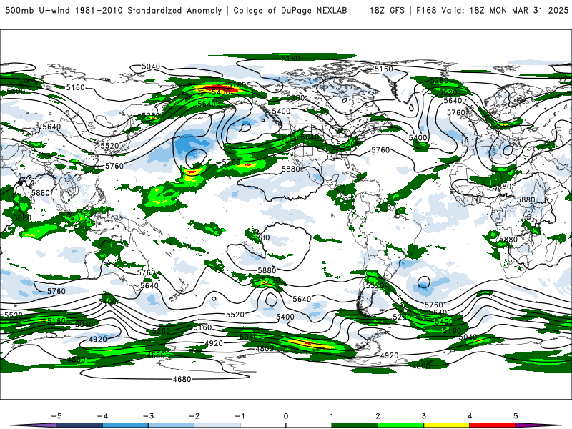This screenshot has height=429, width=572.
Task: Click the 'F168' forecast hour text
Action: coord(426,10)
